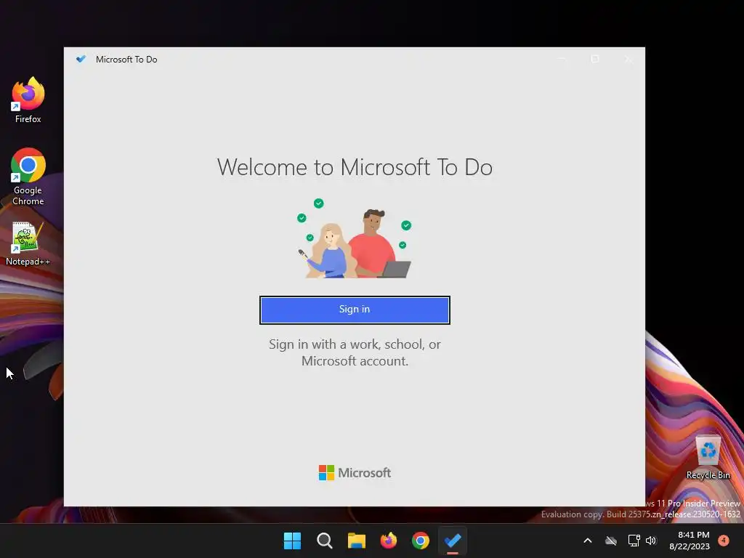Open taskbar Search
The height and width of the screenshot is (558, 744).
click(x=325, y=541)
